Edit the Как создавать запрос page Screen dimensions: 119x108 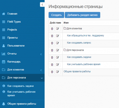(58, 43)
